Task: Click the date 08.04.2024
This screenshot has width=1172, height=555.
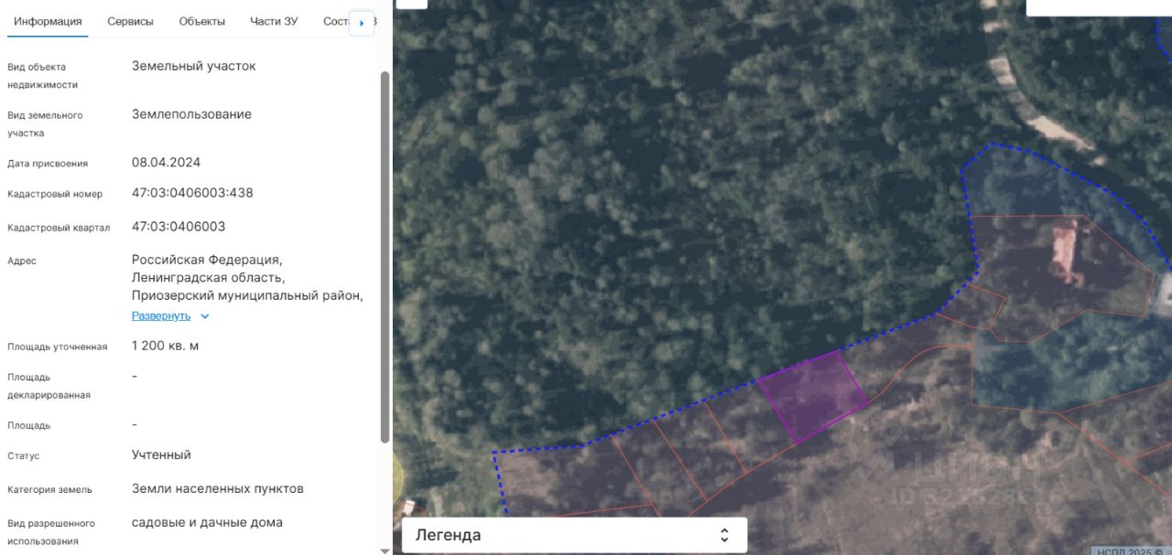Action: [x=166, y=162]
